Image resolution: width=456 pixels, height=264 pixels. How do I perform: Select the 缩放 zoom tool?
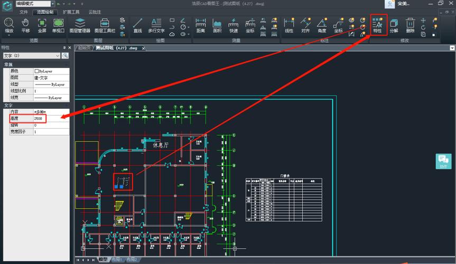pos(9,25)
